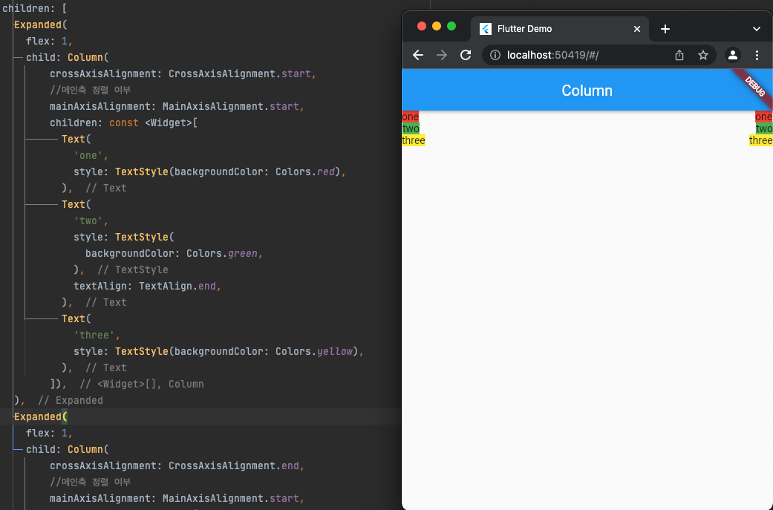This screenshot has height=510, width=773.
Task: Share this page from address bar
Action: 679,55
